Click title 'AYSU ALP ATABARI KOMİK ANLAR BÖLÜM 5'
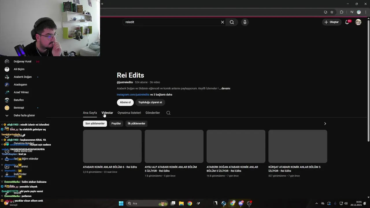 coord(171,169)
